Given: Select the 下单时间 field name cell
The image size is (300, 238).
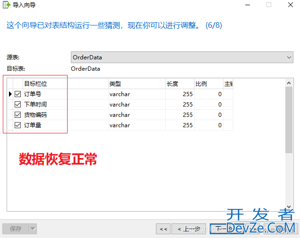Looking at the screenshot, I should 66,105.
